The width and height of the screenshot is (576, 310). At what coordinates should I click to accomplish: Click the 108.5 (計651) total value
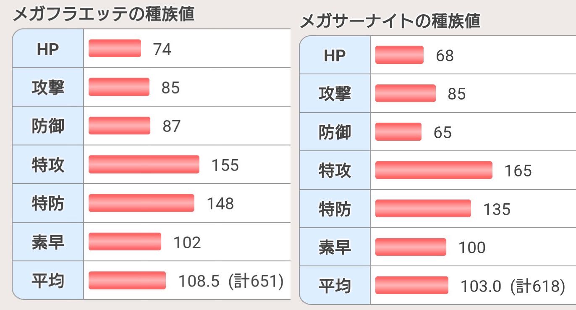pos(230,281)
